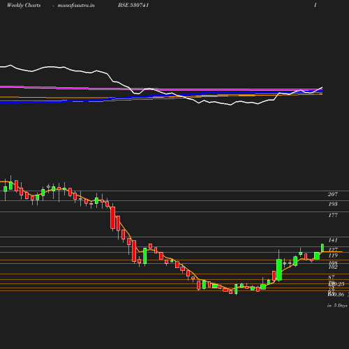Viewport: 349px width, 349px height.
Task: Click the munafasutra.in site label
Action: click(x=76, y=5)
